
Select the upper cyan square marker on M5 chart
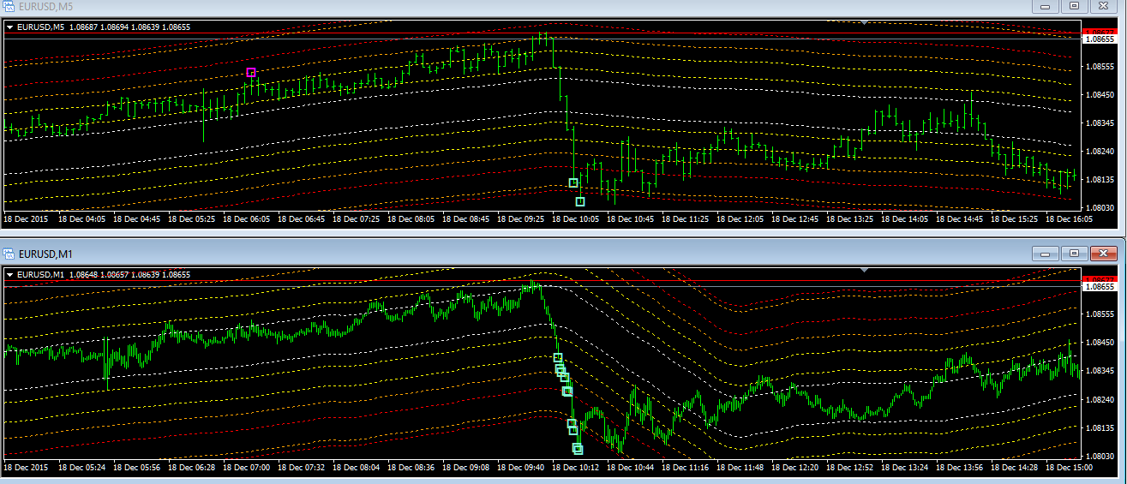[x=573, y=182]
